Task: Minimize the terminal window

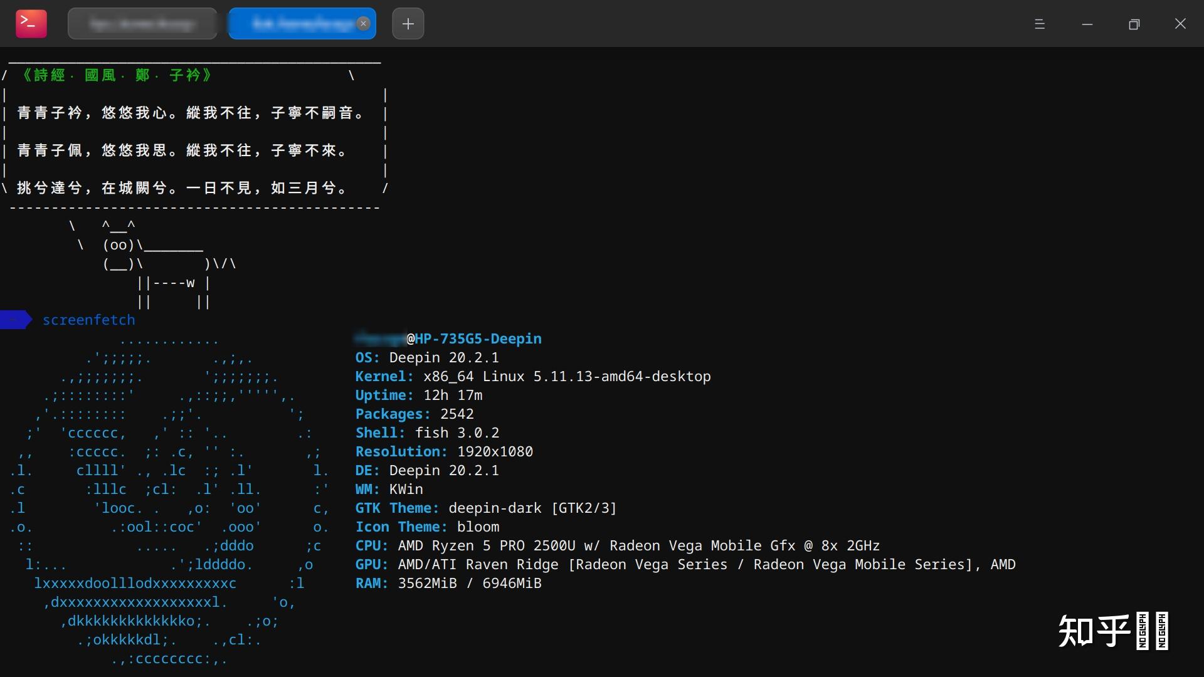Action: pyautogui.click(x=1087, y=24)
